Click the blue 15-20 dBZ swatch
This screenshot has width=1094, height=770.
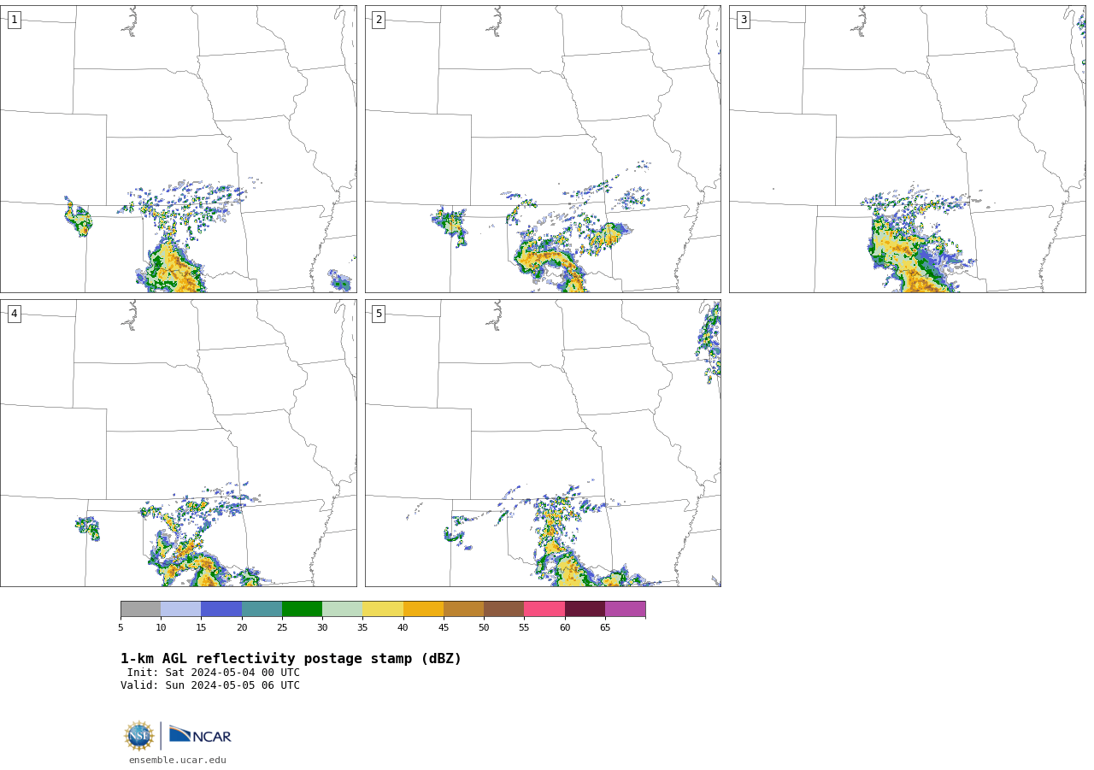[221, 609]
